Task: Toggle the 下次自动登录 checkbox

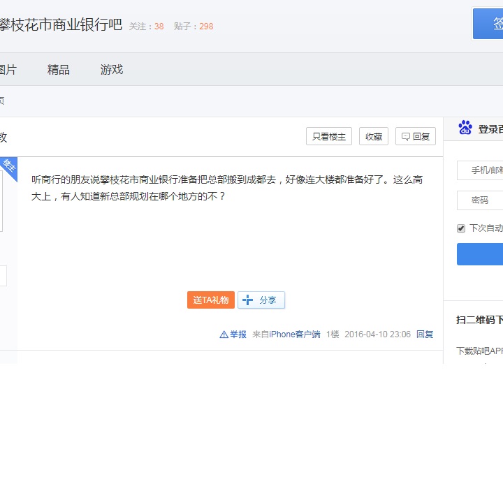Action: (x=461, y=228)
